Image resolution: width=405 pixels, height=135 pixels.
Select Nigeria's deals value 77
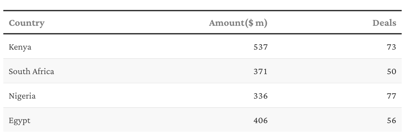391,96
